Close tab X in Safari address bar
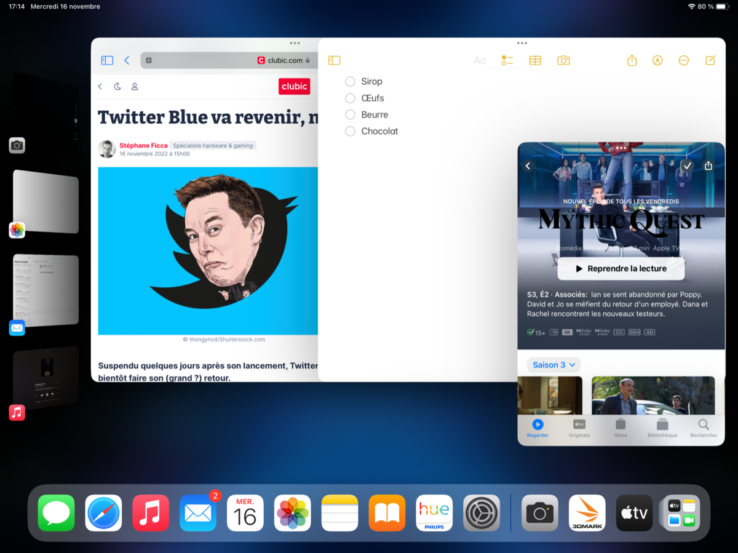738x553 pixels. [x=149, y=60]
